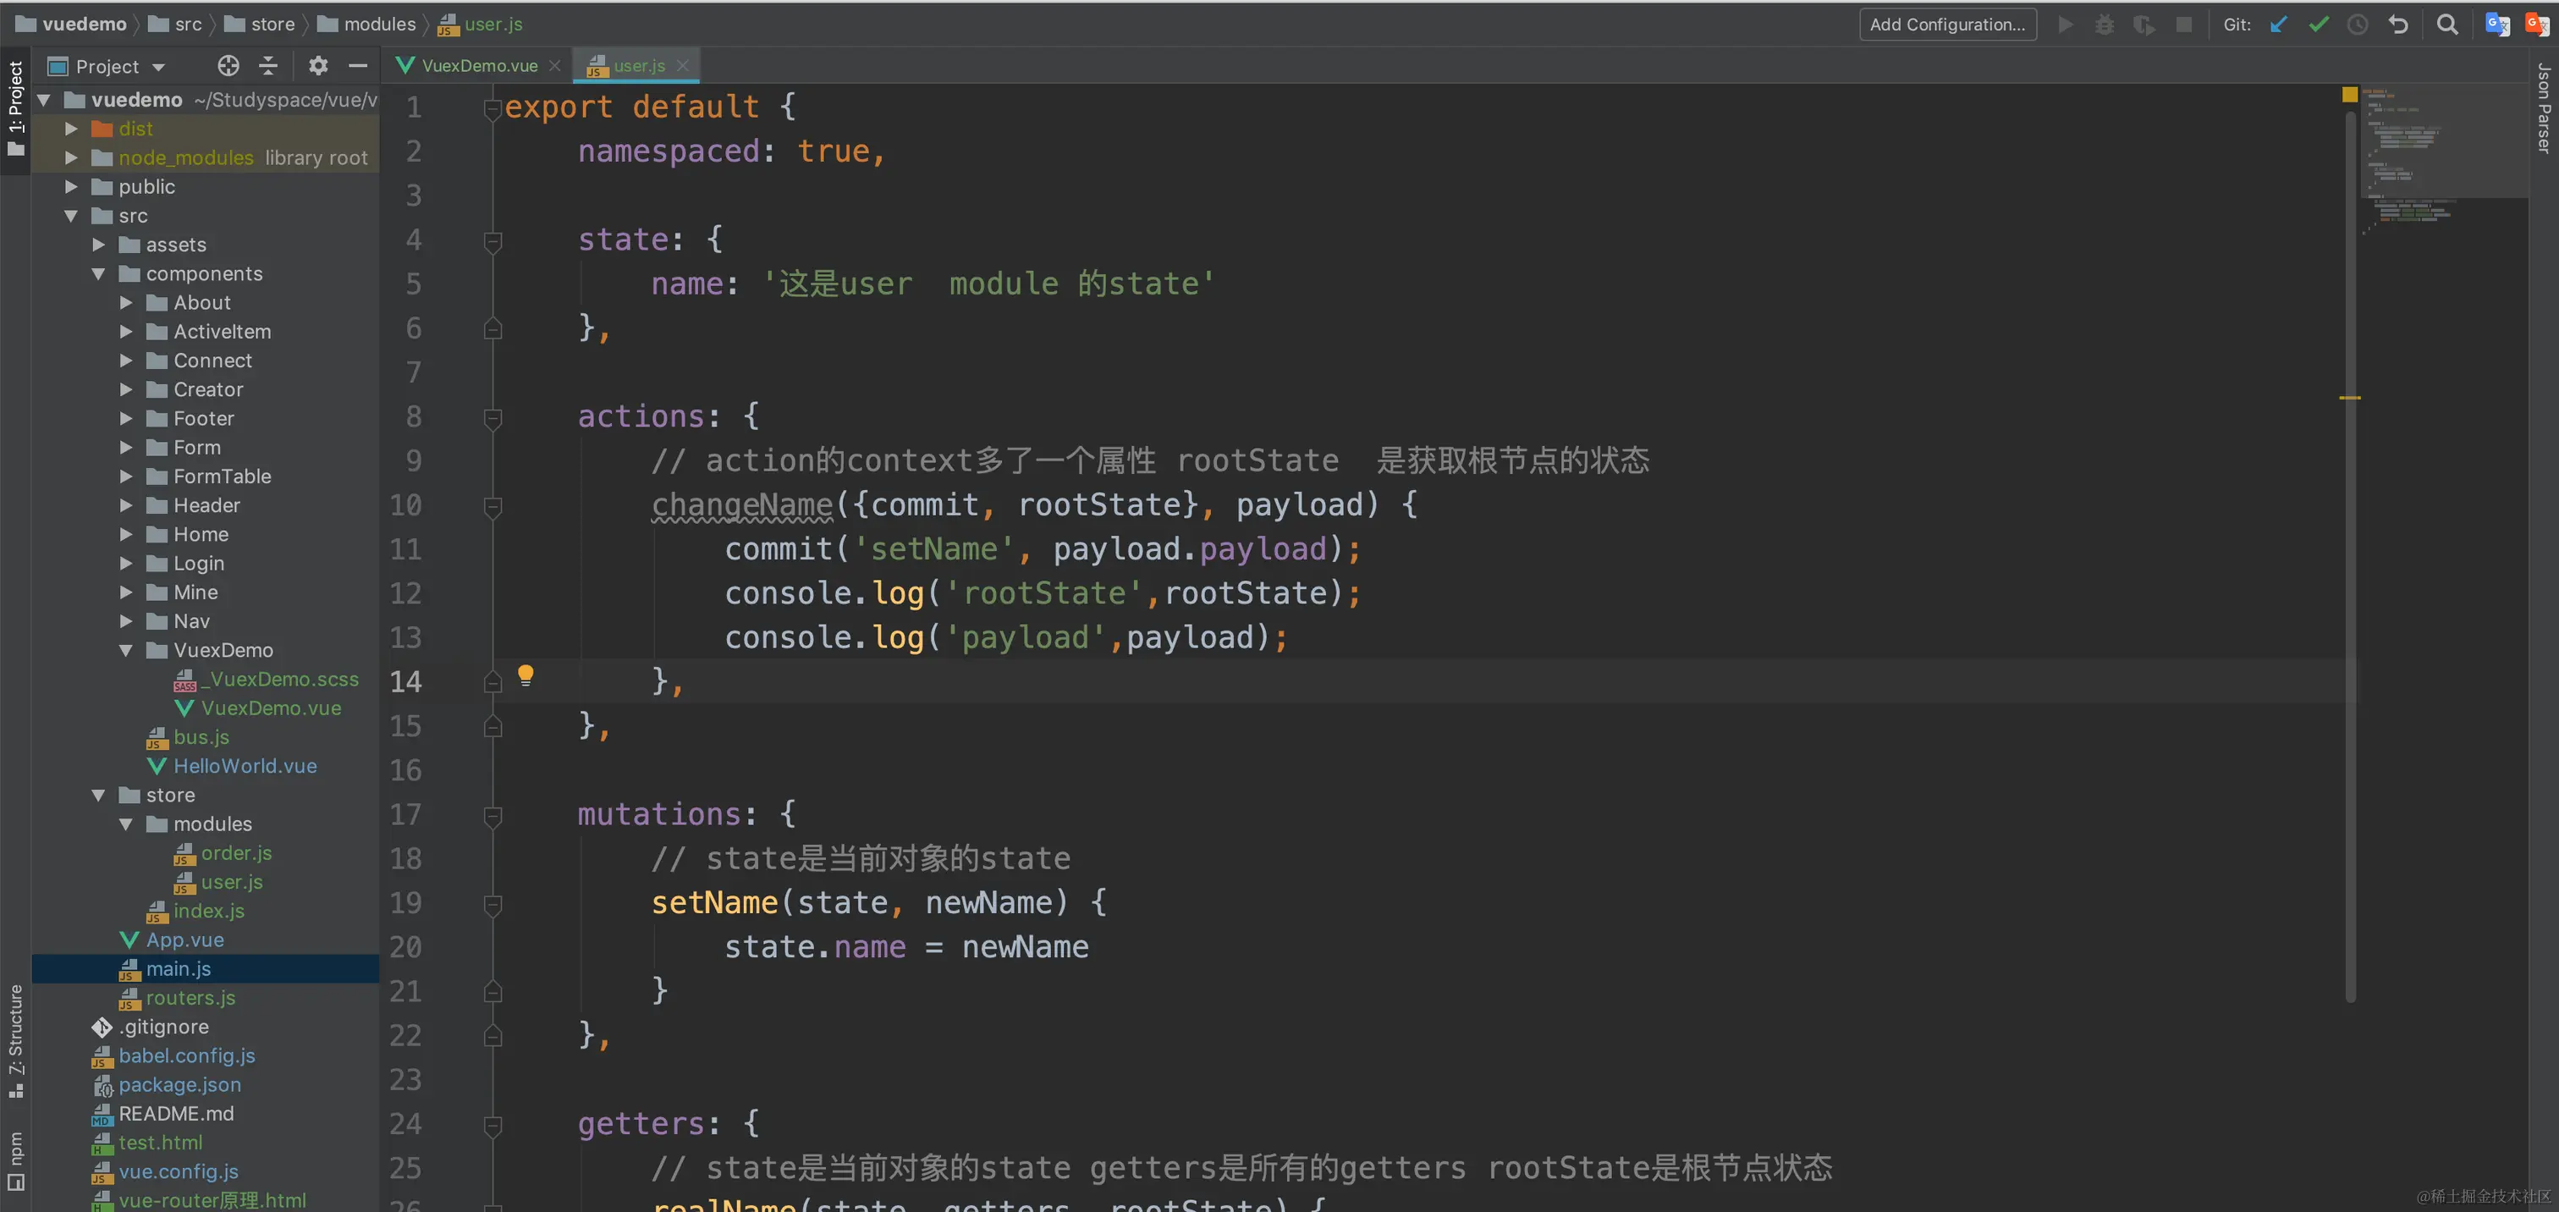Click the Add Configuration... button
The height and width of the screenshot is (1212, 2559).
click(x=1946, y=24)
